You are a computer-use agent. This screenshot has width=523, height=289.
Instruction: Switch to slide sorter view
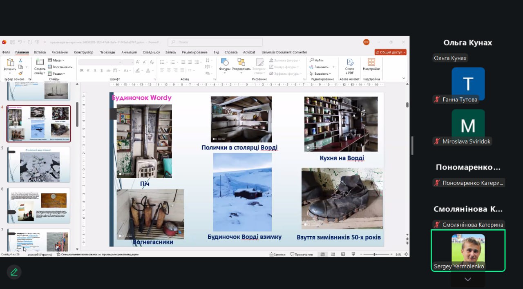click(x=333, y=254)
